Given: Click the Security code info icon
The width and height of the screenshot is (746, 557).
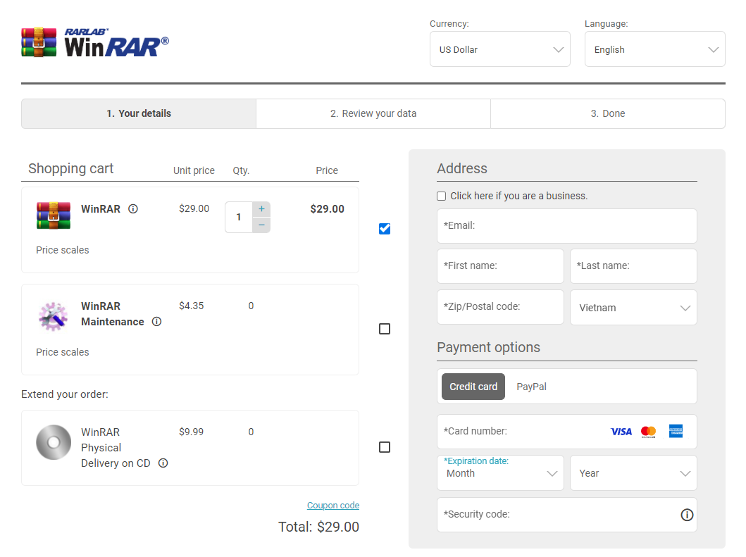Looking at the screenshot, I should coord(687,515).
